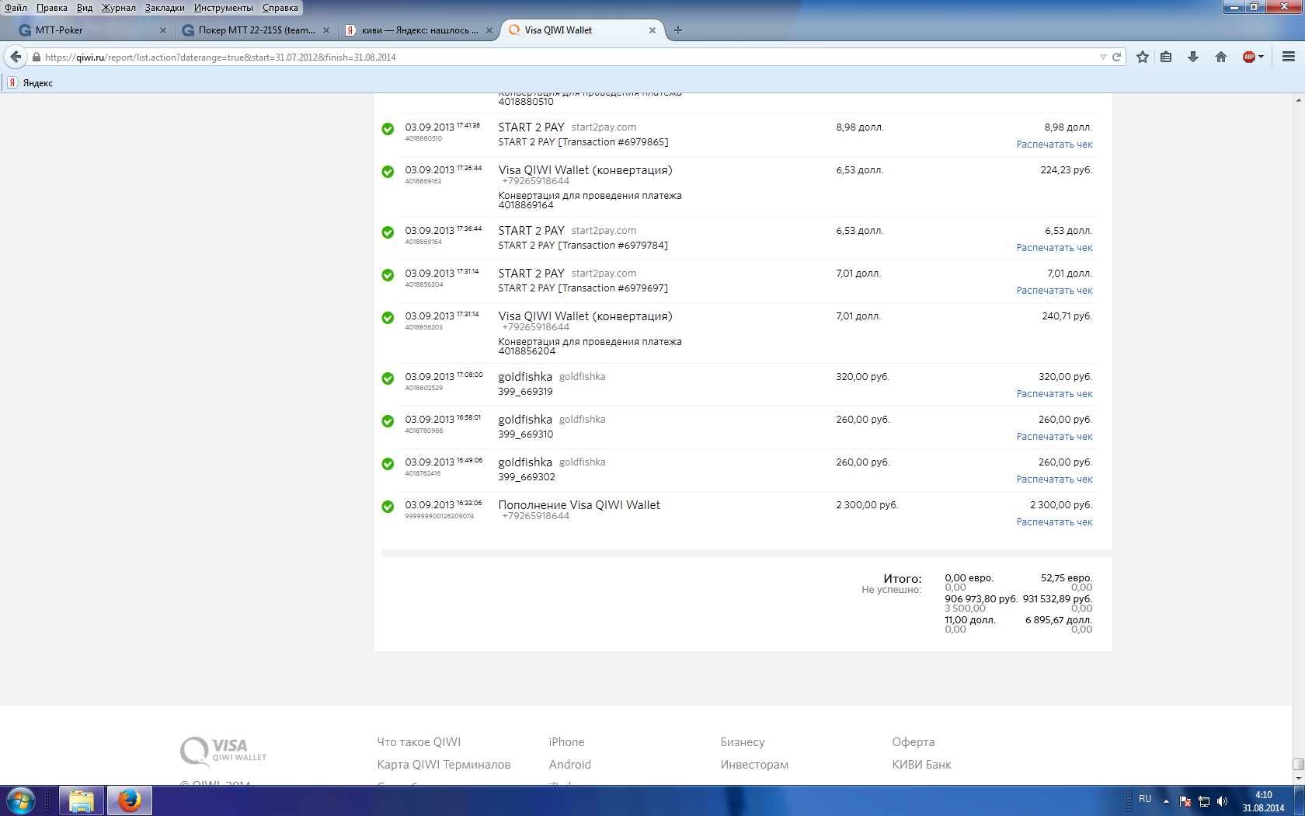Close the Visa QIWI Wallet tab

(x=652, y=30)
